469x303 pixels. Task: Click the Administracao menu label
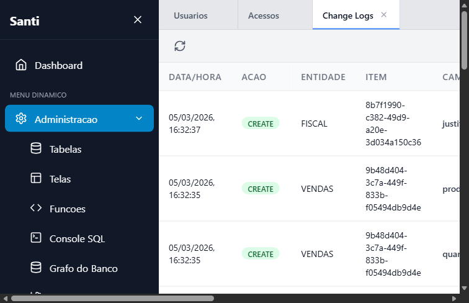(x=66, y=119)
